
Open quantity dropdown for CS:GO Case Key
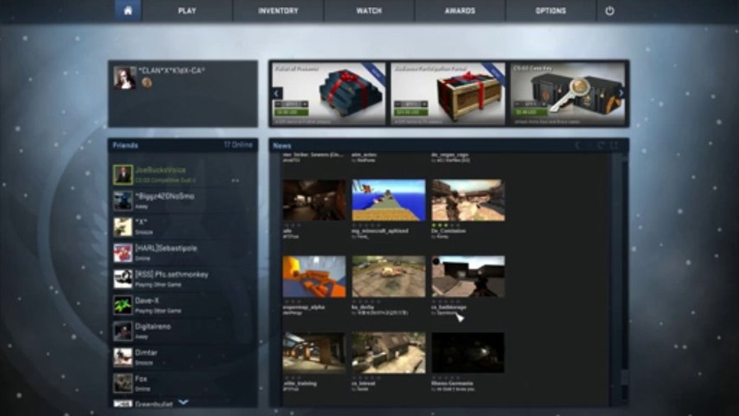(529, 104)
